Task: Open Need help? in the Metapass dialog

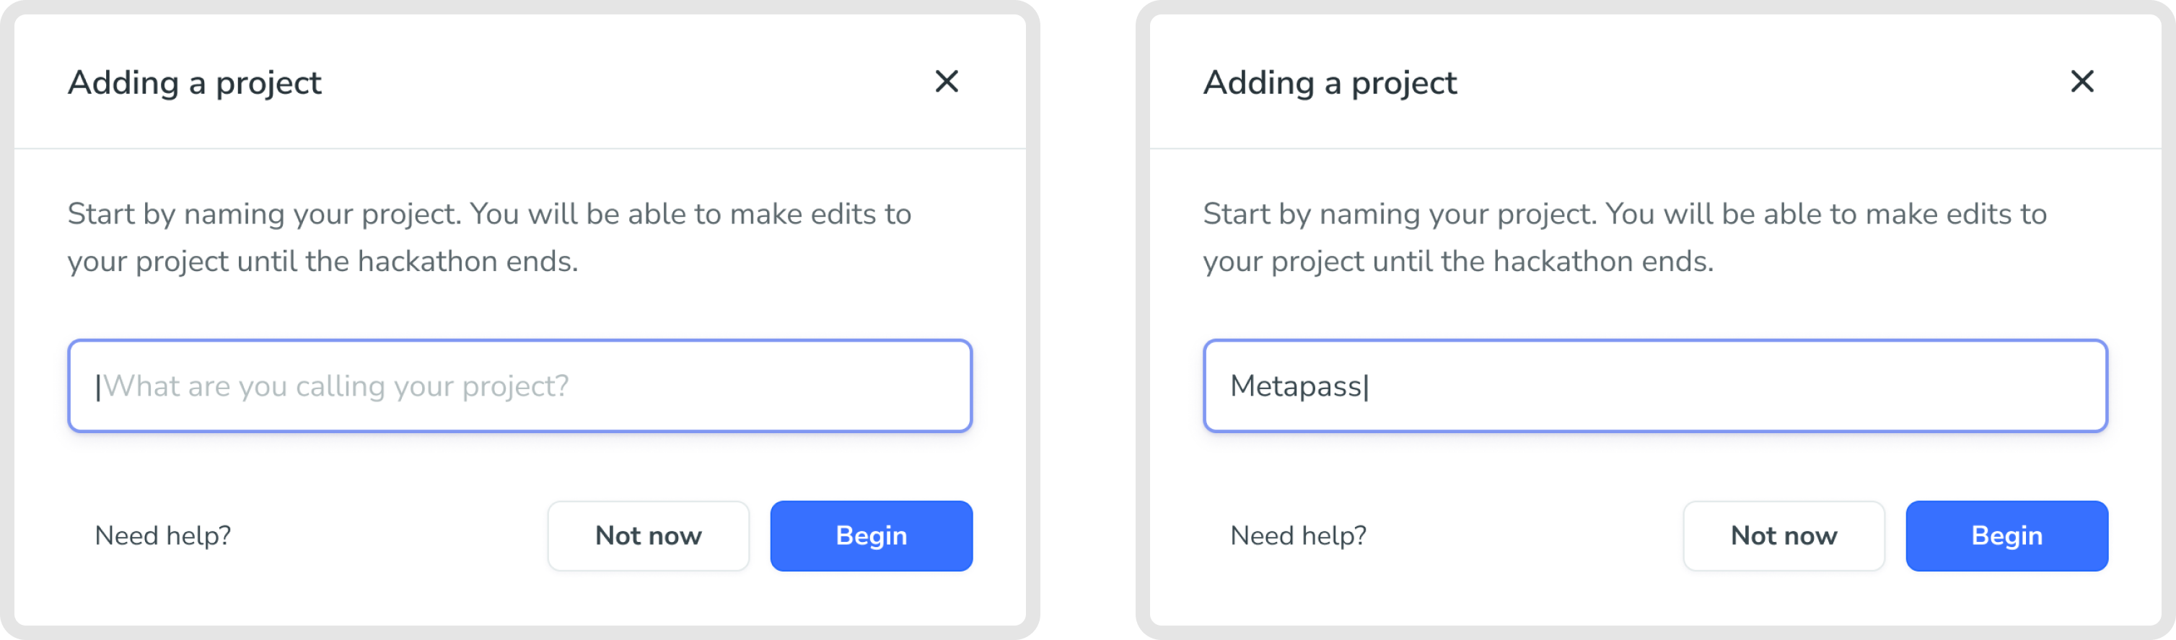Action: click(x=1297, y=535)
